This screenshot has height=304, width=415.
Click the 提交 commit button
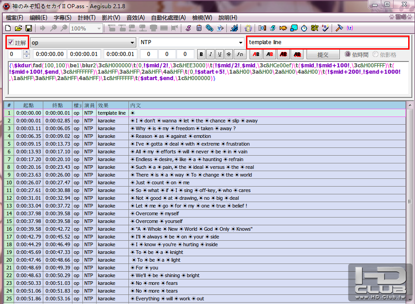pyautogui.click(x=323, y=55)
